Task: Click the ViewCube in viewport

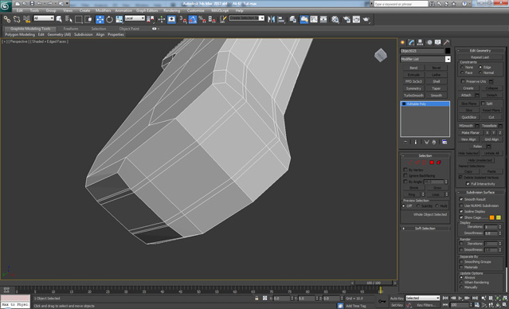Action: click(x=381, y=55)
